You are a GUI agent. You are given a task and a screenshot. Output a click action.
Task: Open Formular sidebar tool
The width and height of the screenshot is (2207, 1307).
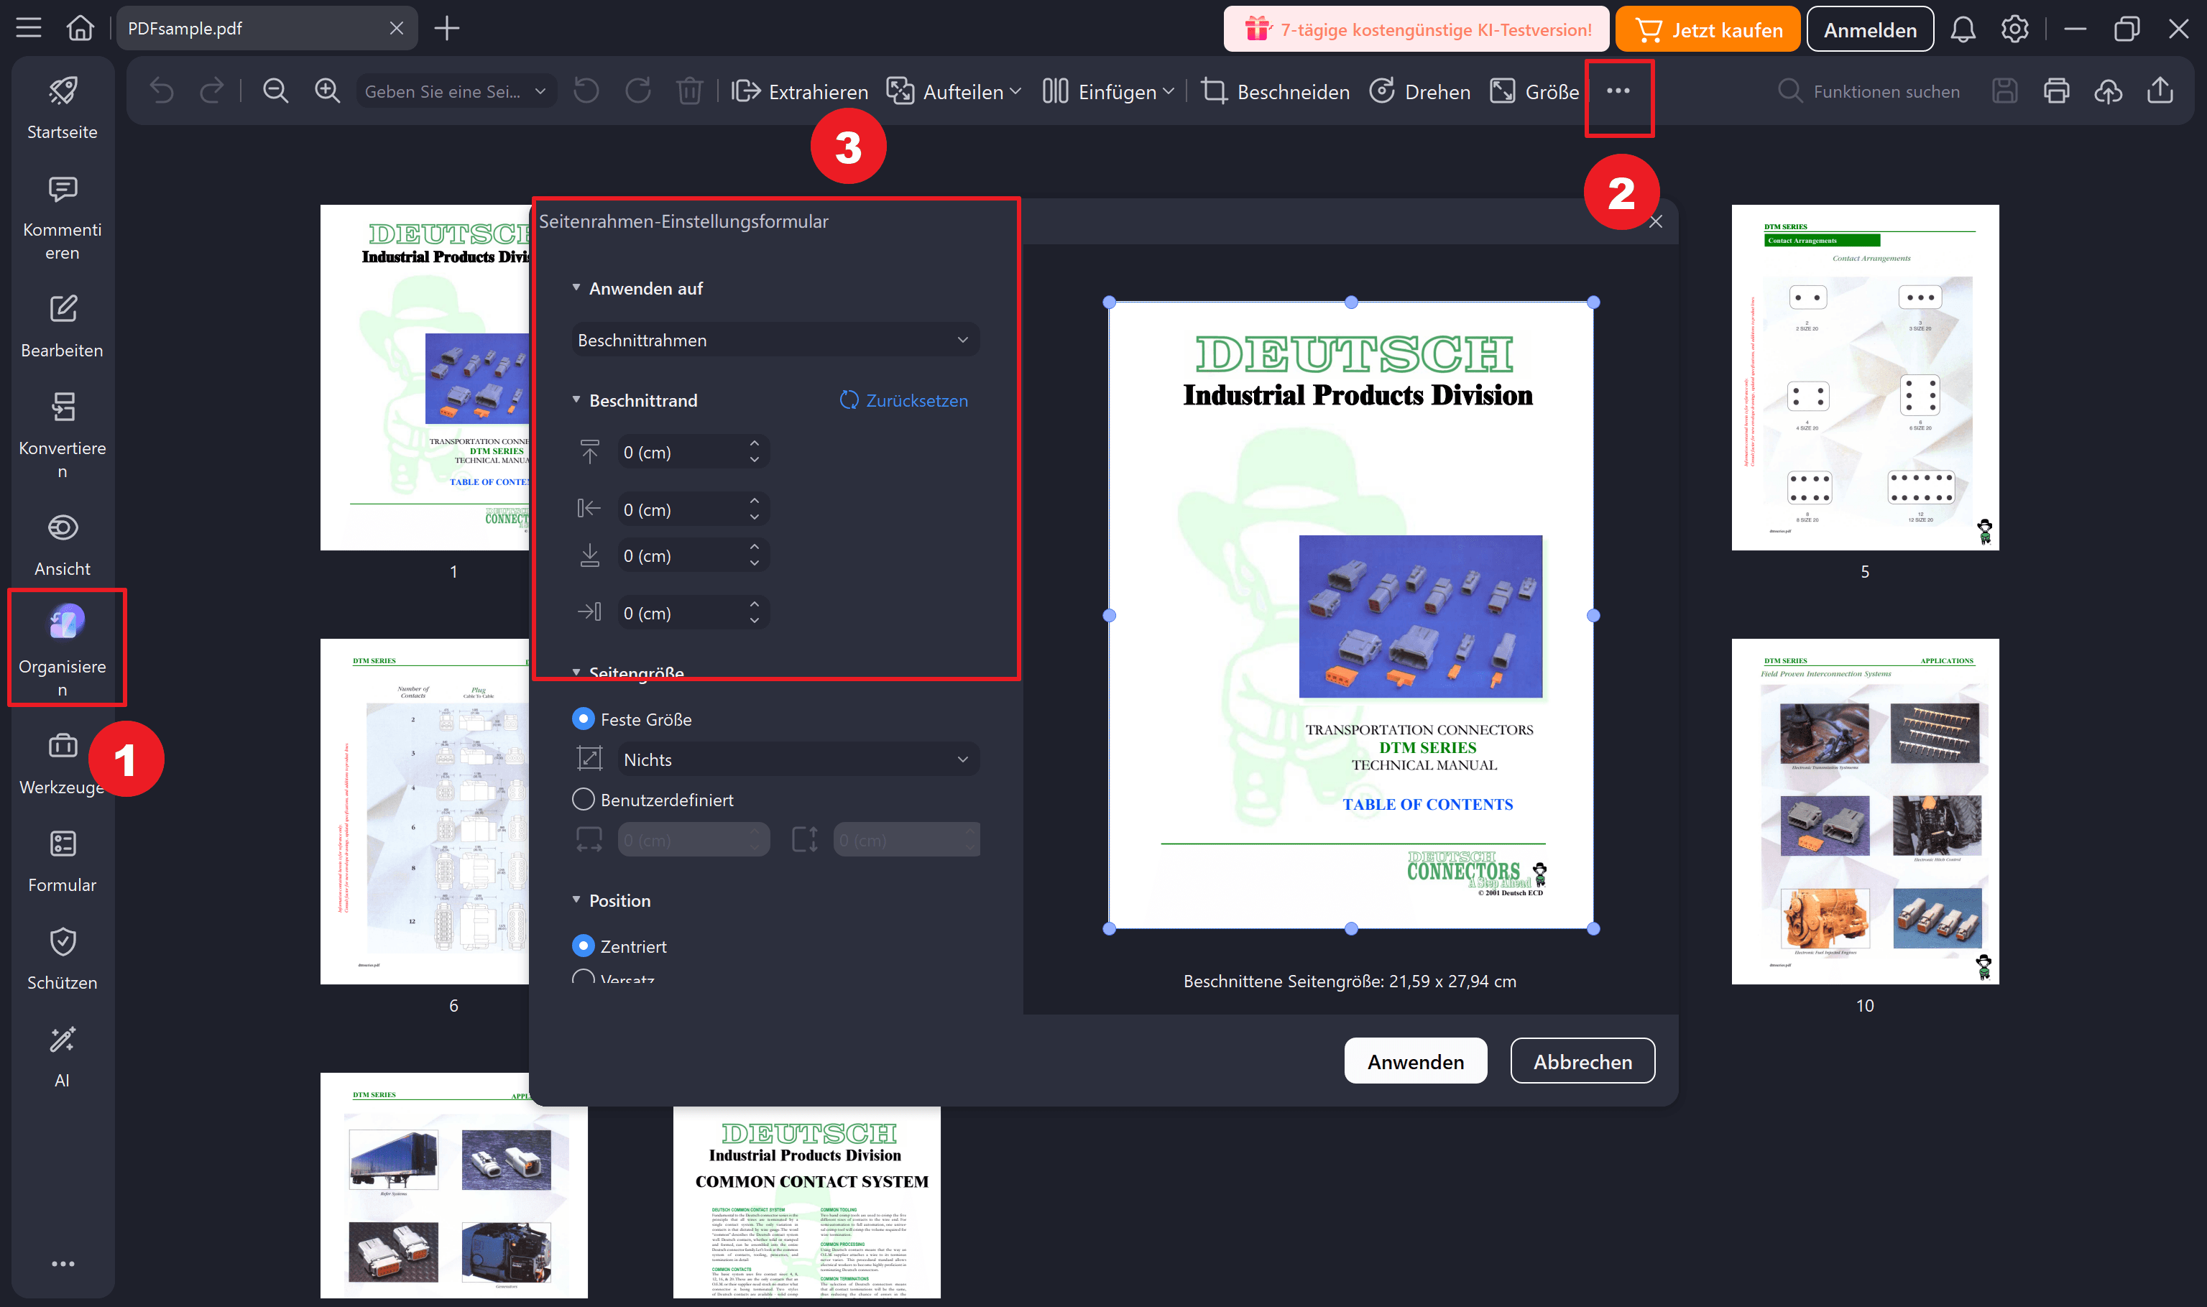[63, 861]
